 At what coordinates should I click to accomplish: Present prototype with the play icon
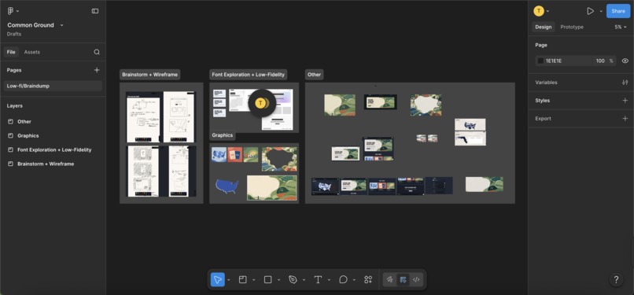tap(590, 11)
